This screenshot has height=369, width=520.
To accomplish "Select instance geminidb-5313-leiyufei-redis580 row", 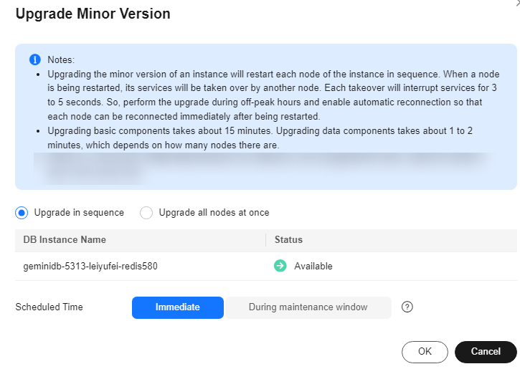I will [90, 266].
